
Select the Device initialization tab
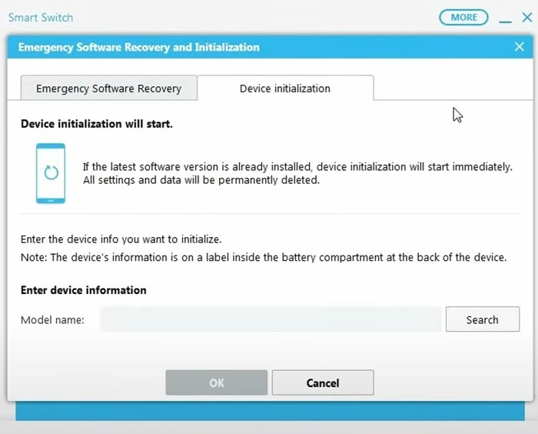285,88
